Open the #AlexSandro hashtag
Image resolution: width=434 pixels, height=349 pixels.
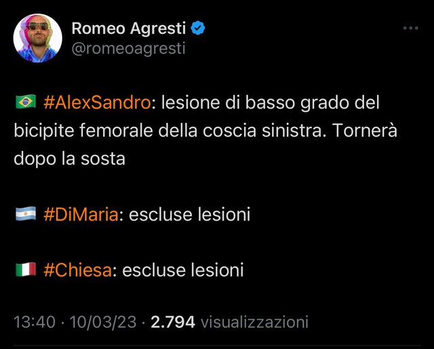tap(97, 103)
